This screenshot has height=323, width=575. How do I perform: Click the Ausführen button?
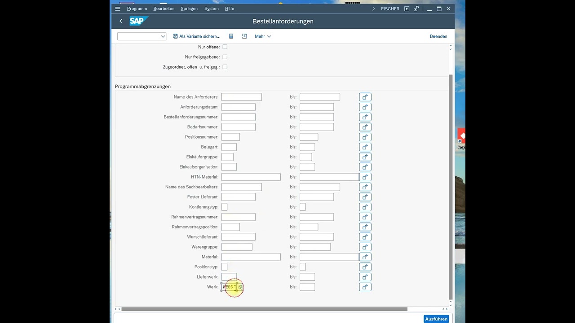[x=436, y=319]
